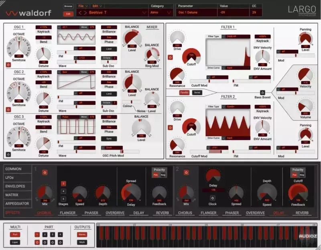The height and width of the screenshot is (250, 321).
Task: Open Filter 2 Filter Type dropdown
Action: [224, 107]
